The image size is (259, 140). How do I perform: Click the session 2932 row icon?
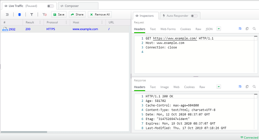[5, 29]
